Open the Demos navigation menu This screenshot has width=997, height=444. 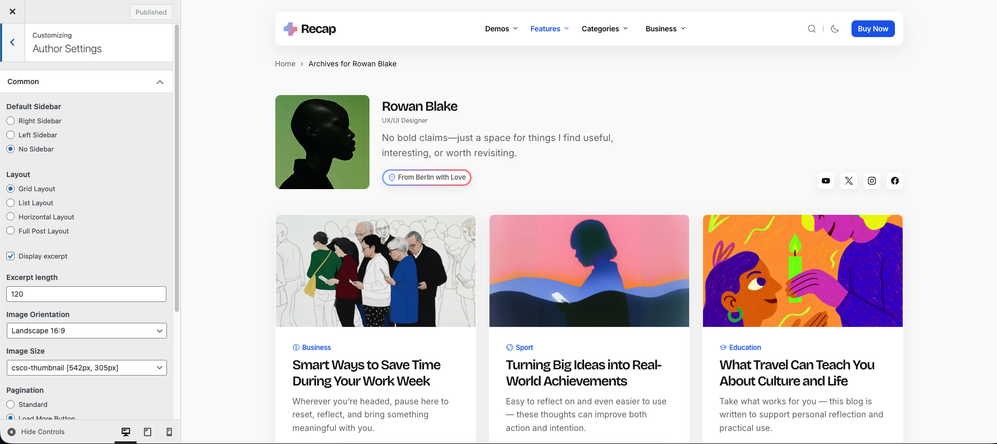(501, 29)
